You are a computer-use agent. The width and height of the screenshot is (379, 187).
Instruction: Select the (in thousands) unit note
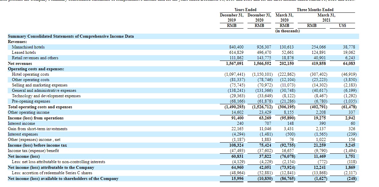[x=288, y=31]
